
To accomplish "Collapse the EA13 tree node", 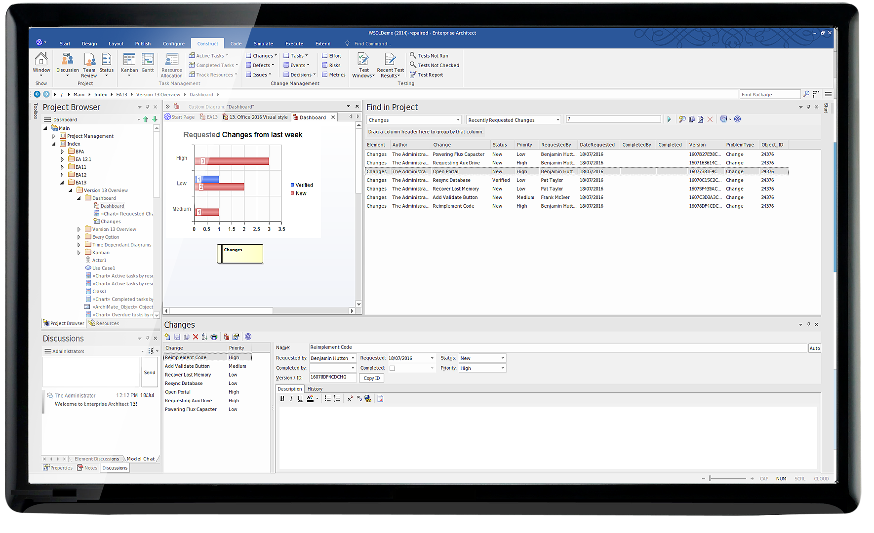I will 62,183.
